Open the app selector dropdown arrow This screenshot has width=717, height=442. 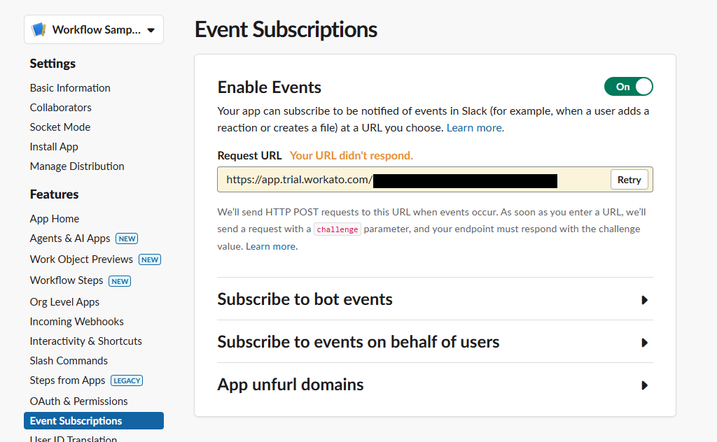[151, 31]
